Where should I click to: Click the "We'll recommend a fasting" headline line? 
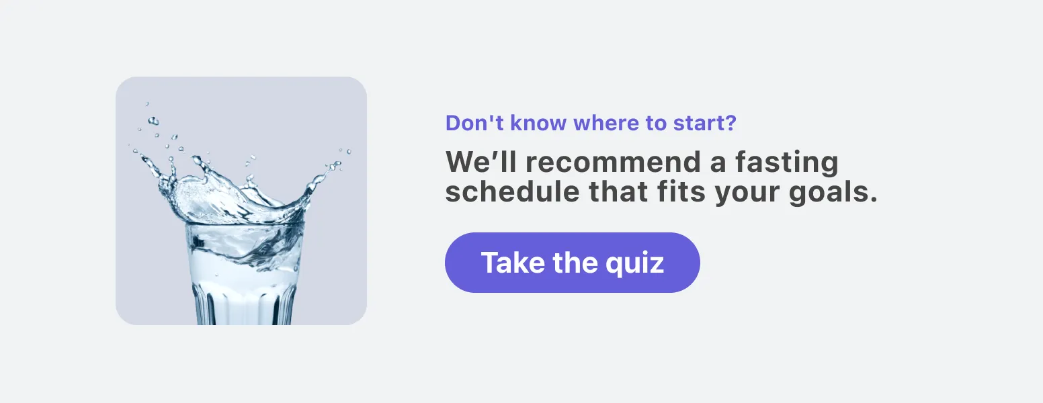pos(642,162)
